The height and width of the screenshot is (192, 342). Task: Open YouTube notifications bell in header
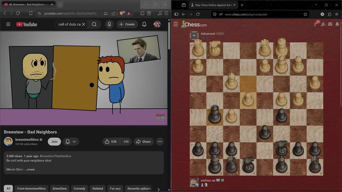(144, 24)
